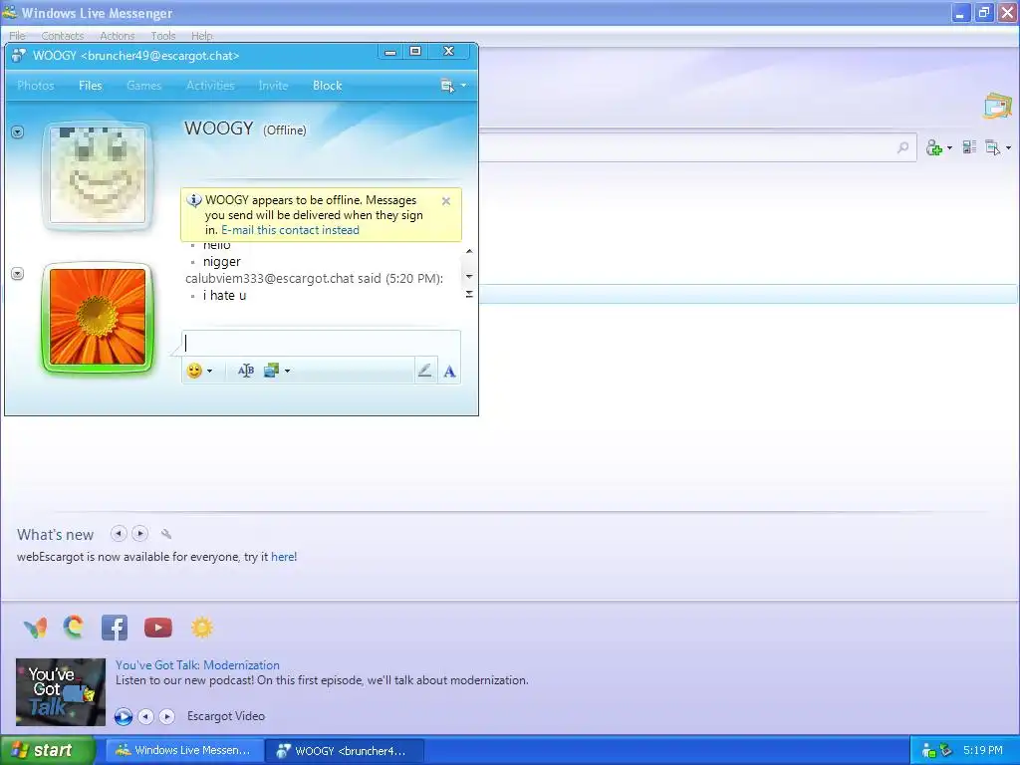Click Files in the chat toolbar
The width and height of the screenshot is (1020, 765).
pyautogui.click(x=91, y=86)
